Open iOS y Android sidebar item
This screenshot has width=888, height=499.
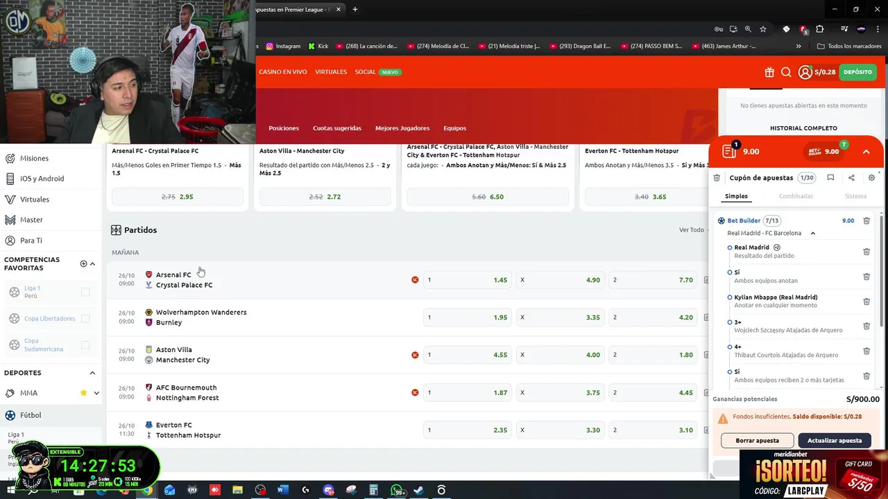coord(42,179)
